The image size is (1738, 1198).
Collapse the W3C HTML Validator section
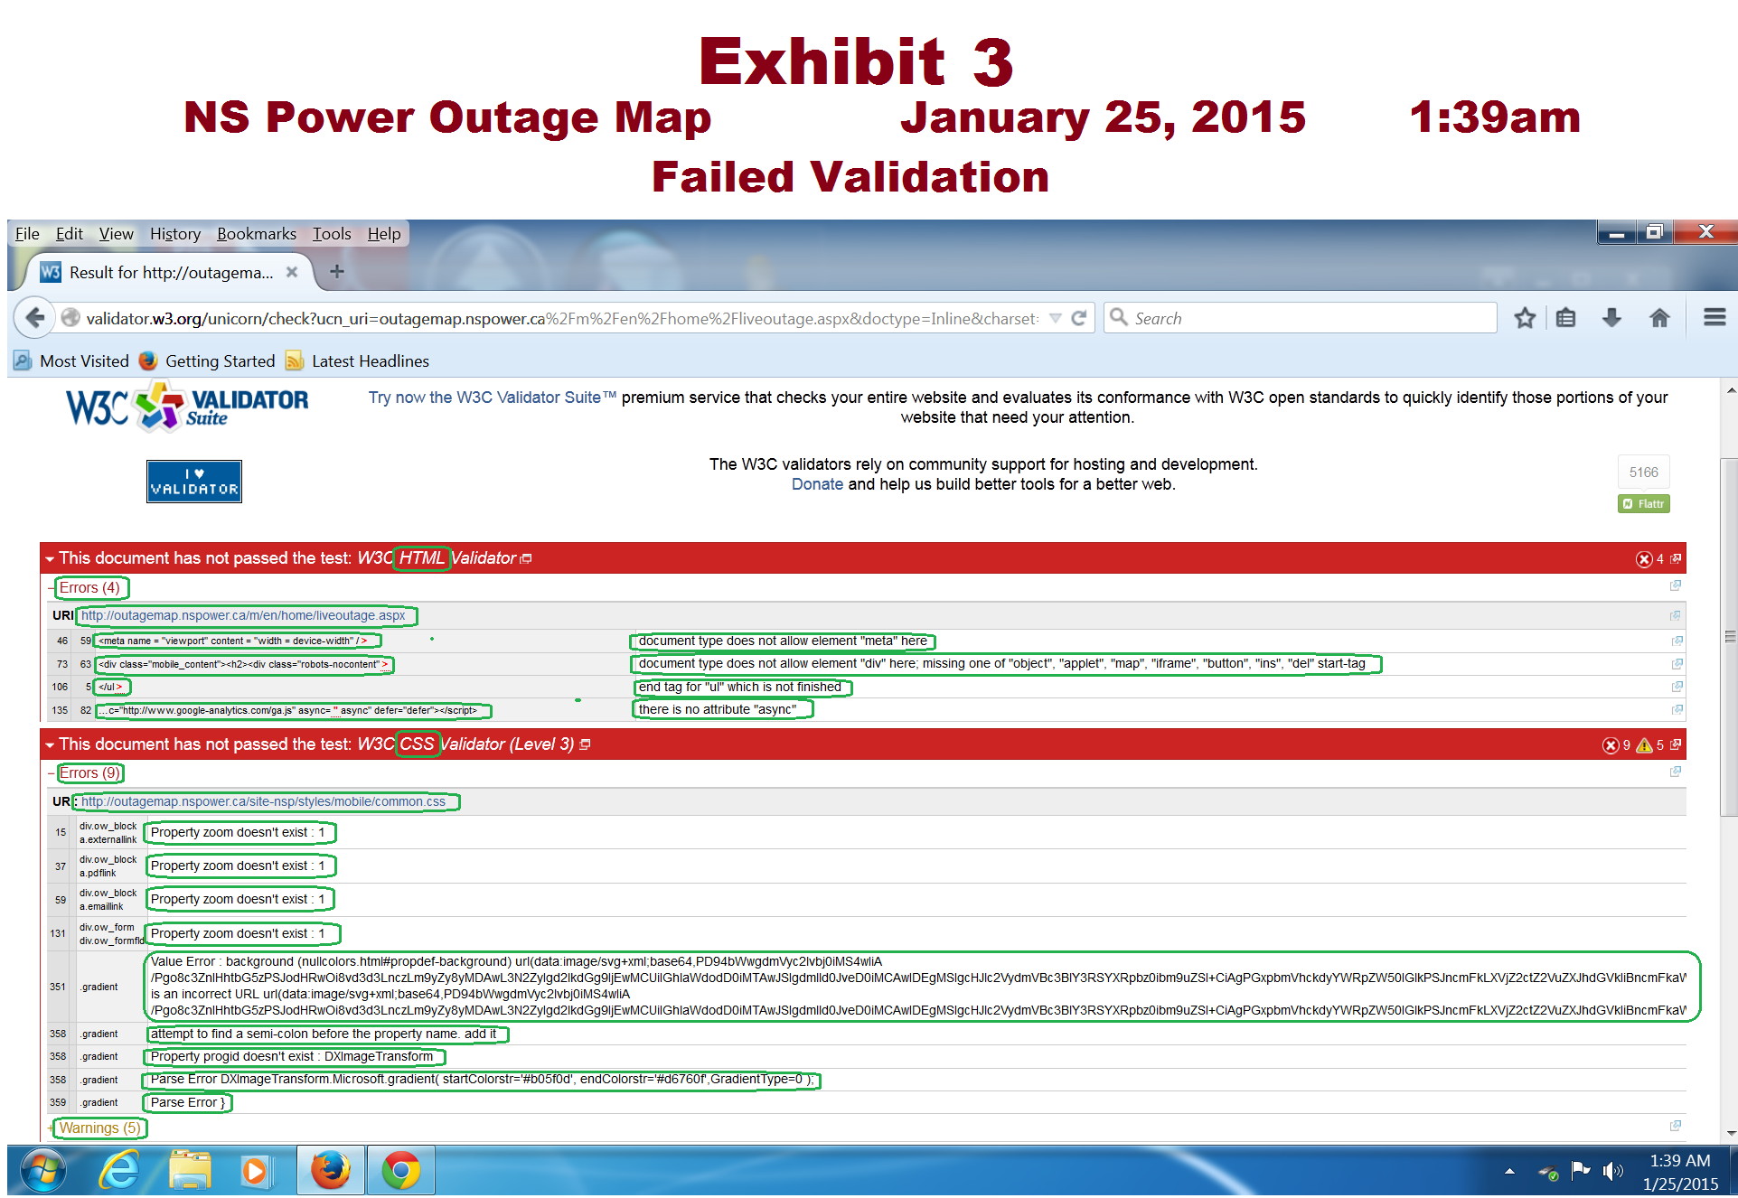pos(50,559)
